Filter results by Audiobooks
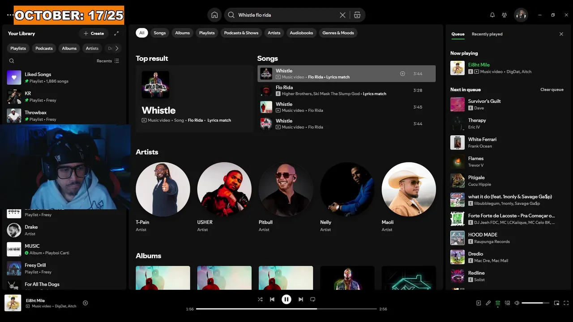573x322 pixels. (x=301, y=33)
